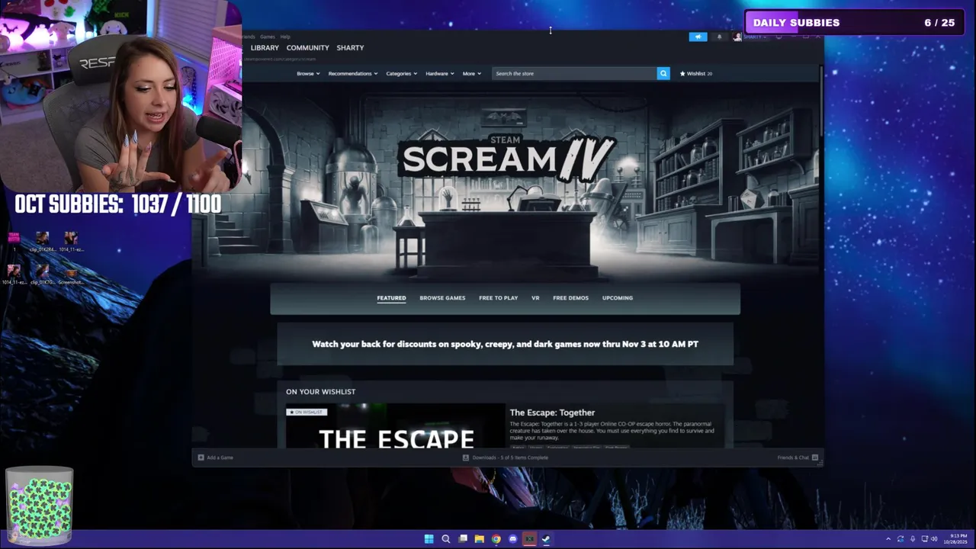The image size is (976, 549).
Task: Select the Screenshot desktop file
Action: coord(71,274)
